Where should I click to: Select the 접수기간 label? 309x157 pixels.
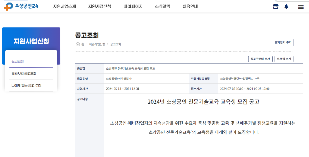196,89
